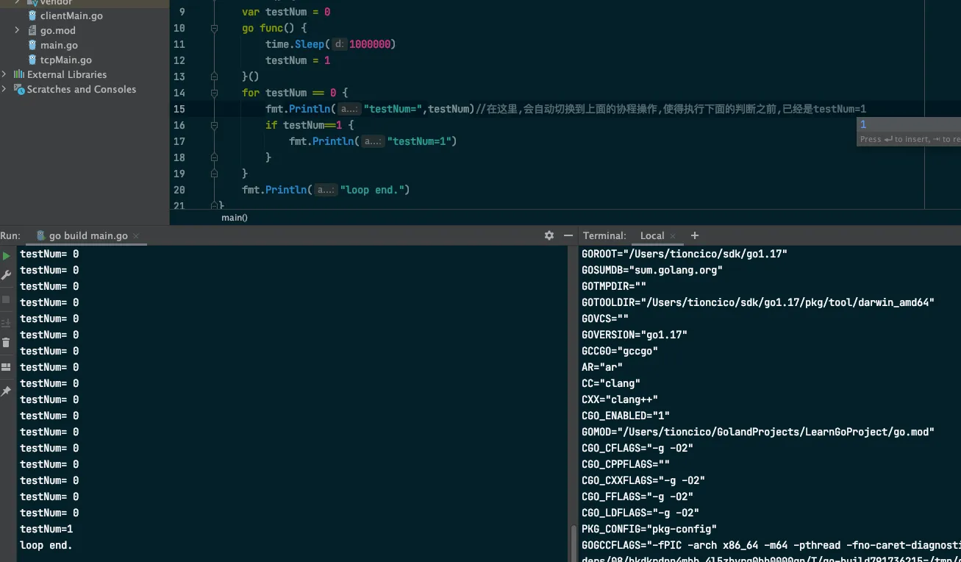Click 'var testNum = 0' on line 9
The width and height of the screenshot is (961, 562).
pyautogui.click(x=286, y=12)
